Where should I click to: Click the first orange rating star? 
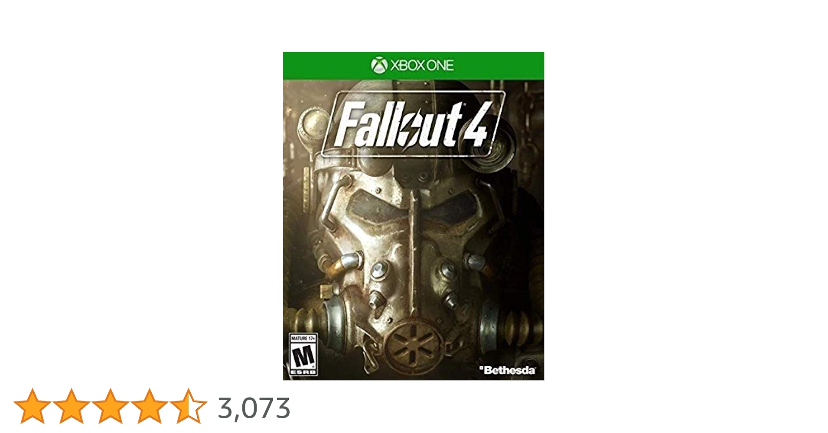33,406
